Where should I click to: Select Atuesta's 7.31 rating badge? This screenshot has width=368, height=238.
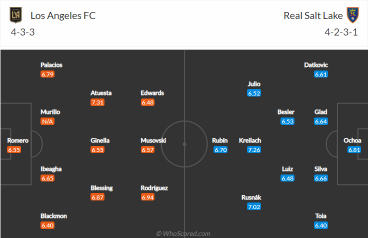[x=97, y=102]
